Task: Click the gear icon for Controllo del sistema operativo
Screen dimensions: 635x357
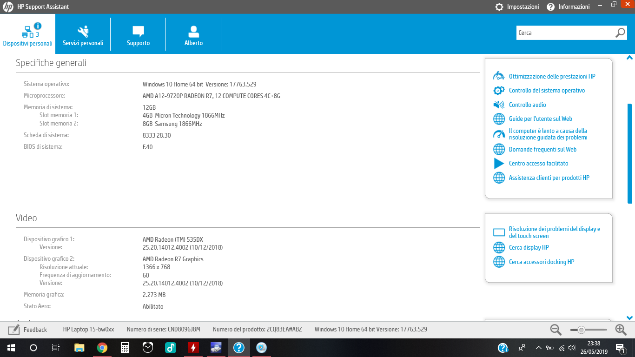Action: pyautogui.click(x=499, y=91)
